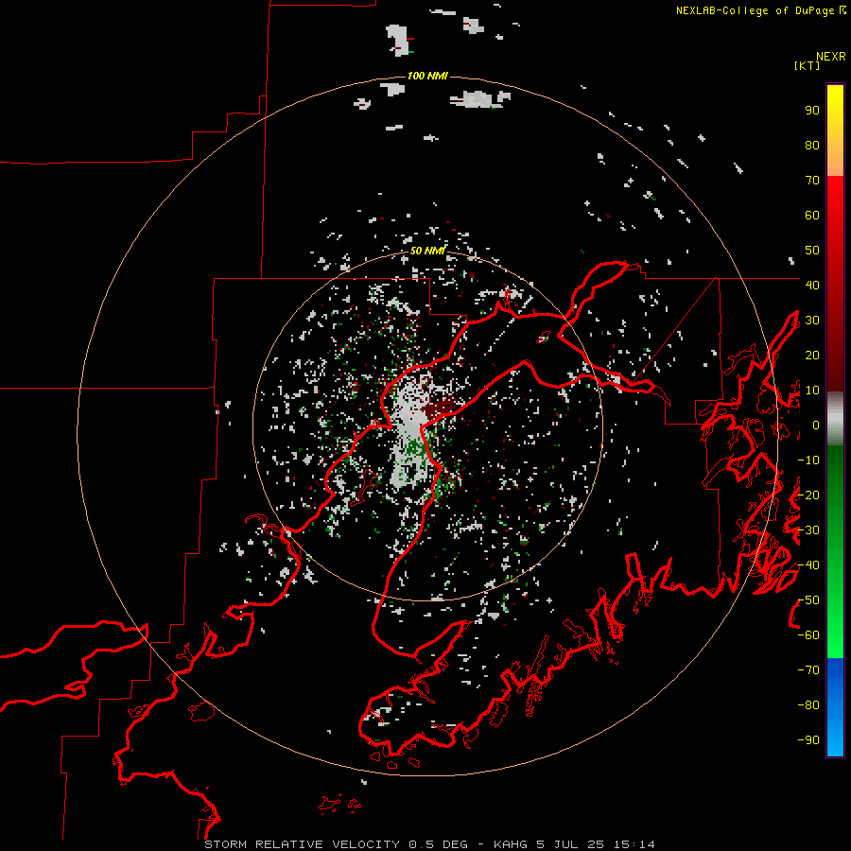
Task: Pick the blue bottom segment of color bar
Action: point(835,707)
